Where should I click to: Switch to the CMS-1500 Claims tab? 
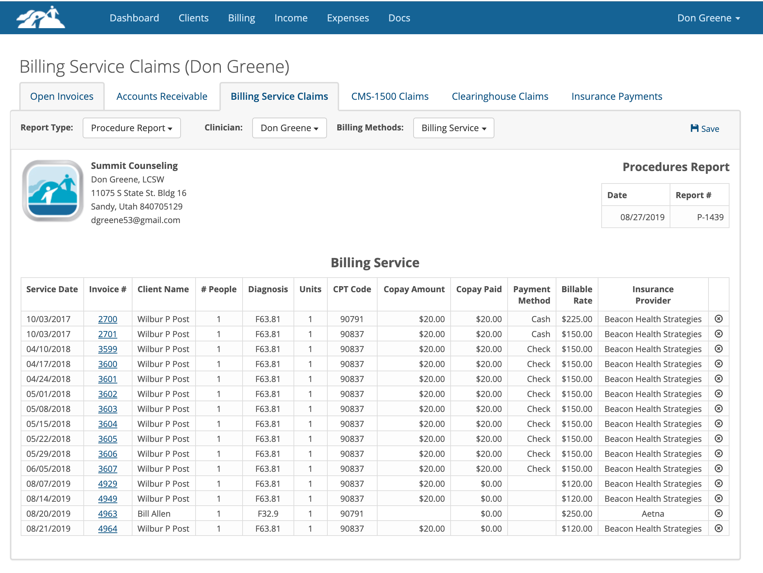click(390, 96)
